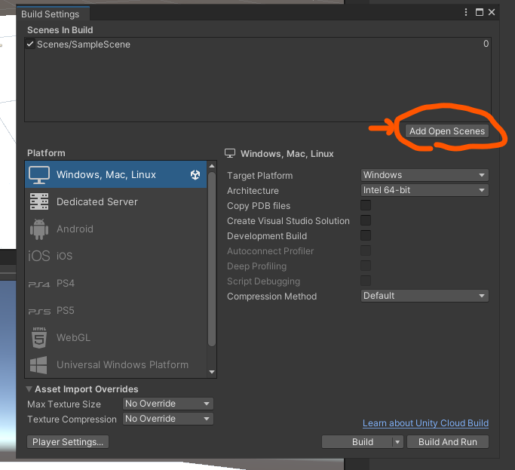Toggle the Autoconnect Profiler checkbox

coord(366,250)
